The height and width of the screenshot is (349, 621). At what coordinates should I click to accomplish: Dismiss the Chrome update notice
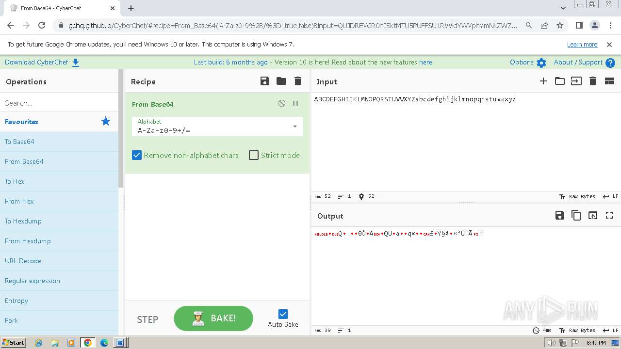(x=609, y=44)
